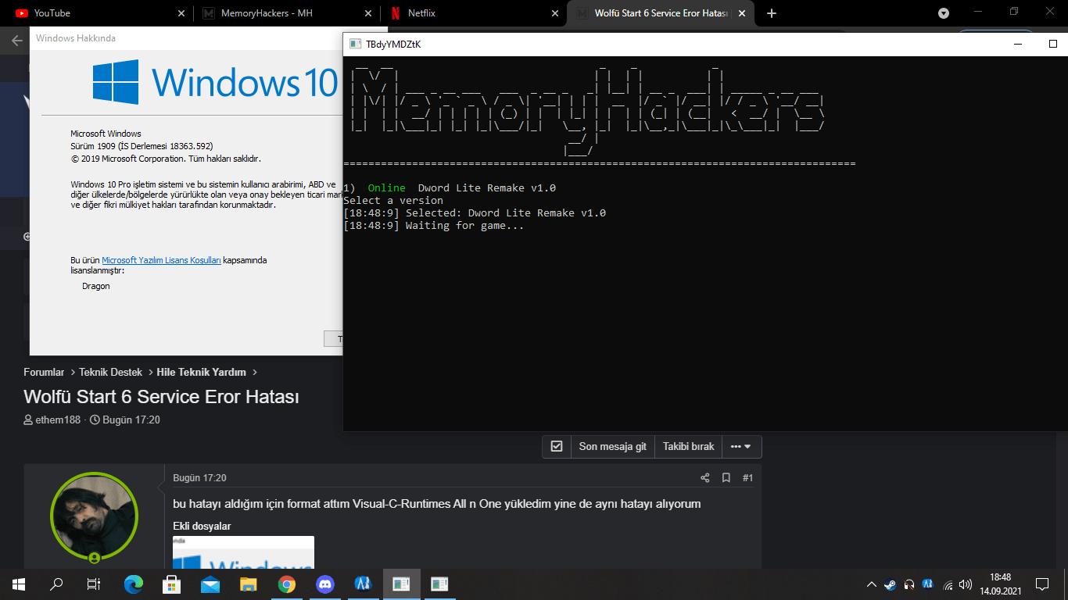Screen dimensions: 1068x600
Task: Click the Teknik Destek breadcrumb
Action: point(110,372)
